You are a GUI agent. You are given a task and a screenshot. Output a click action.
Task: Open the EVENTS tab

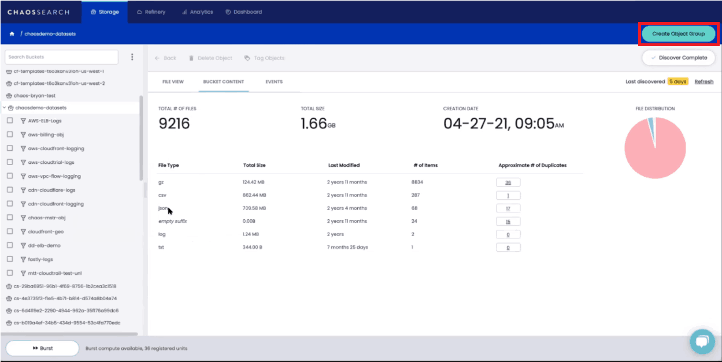[274, 82]
